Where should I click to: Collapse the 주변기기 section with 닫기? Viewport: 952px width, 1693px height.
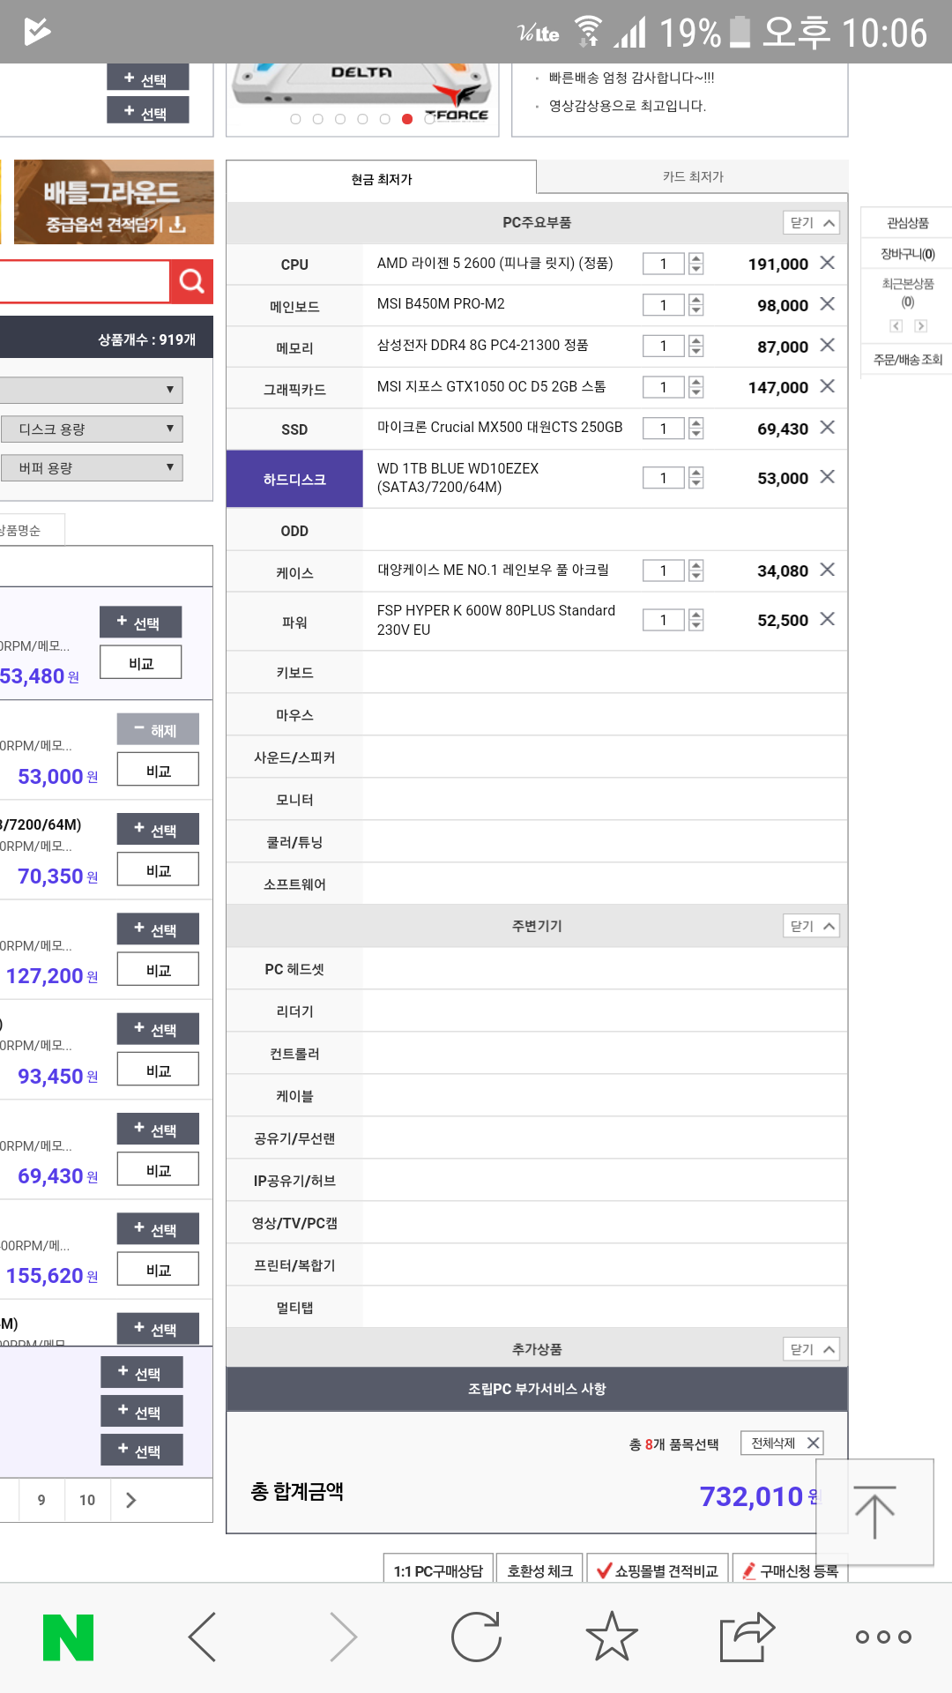(x=811, y=926)
